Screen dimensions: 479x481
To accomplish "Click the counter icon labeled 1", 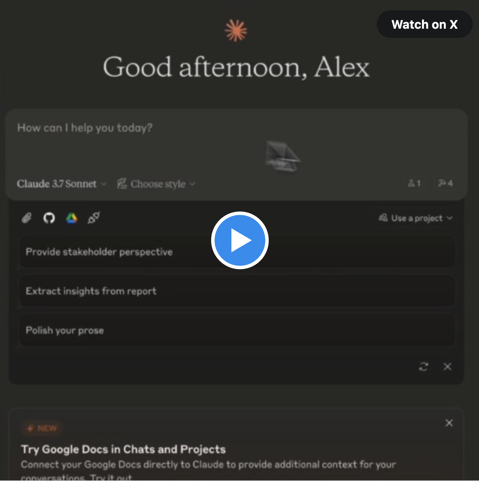I will (x=414, y=183).
